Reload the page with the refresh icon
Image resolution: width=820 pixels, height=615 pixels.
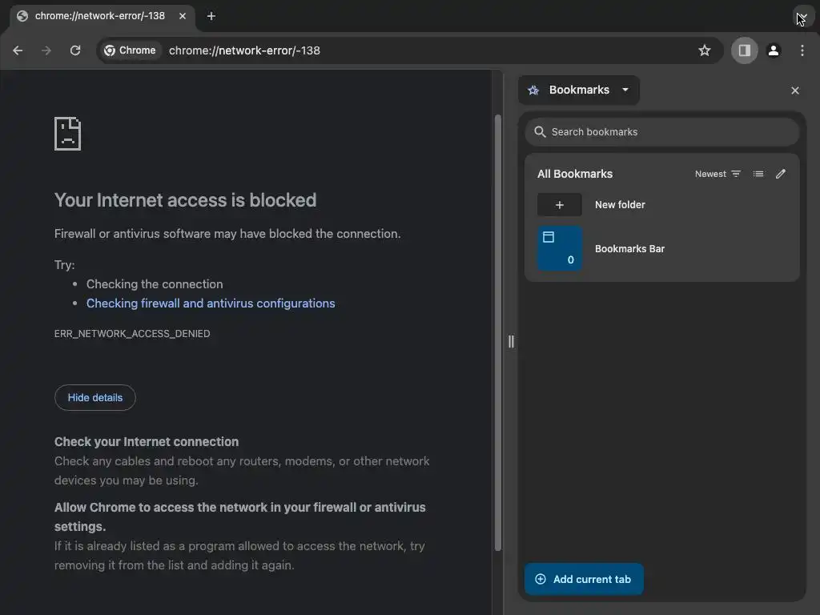point(75,50)
